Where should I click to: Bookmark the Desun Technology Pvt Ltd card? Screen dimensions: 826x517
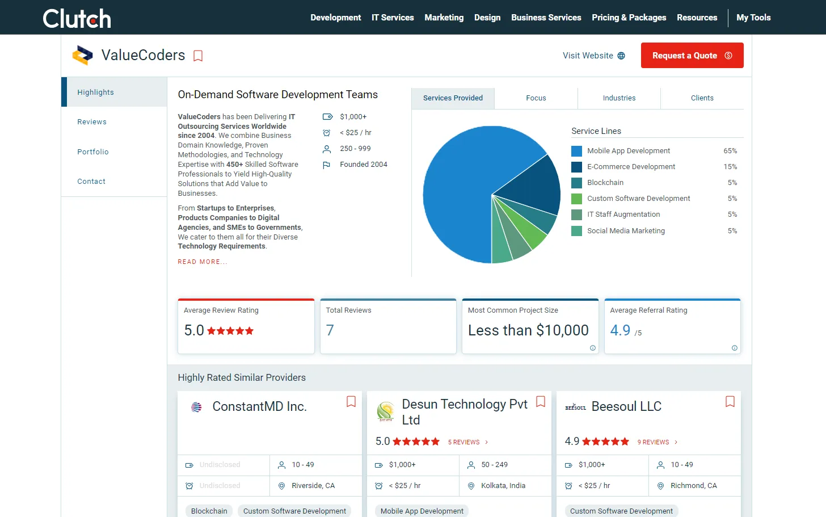coord(541,402)
